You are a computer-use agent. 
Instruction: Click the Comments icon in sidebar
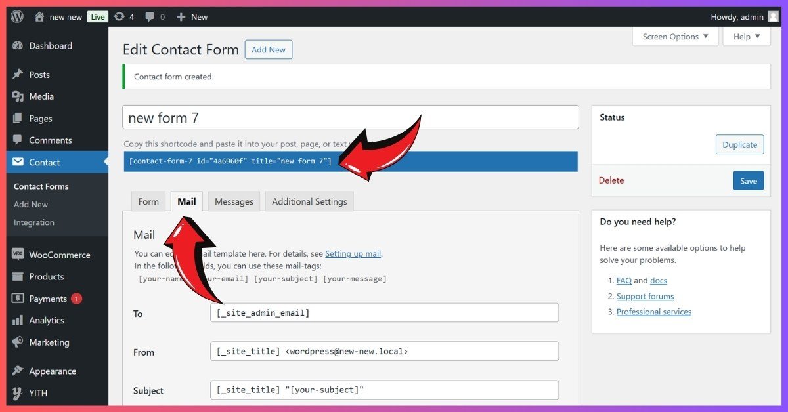pyautogui.click(x=18, y=140)
